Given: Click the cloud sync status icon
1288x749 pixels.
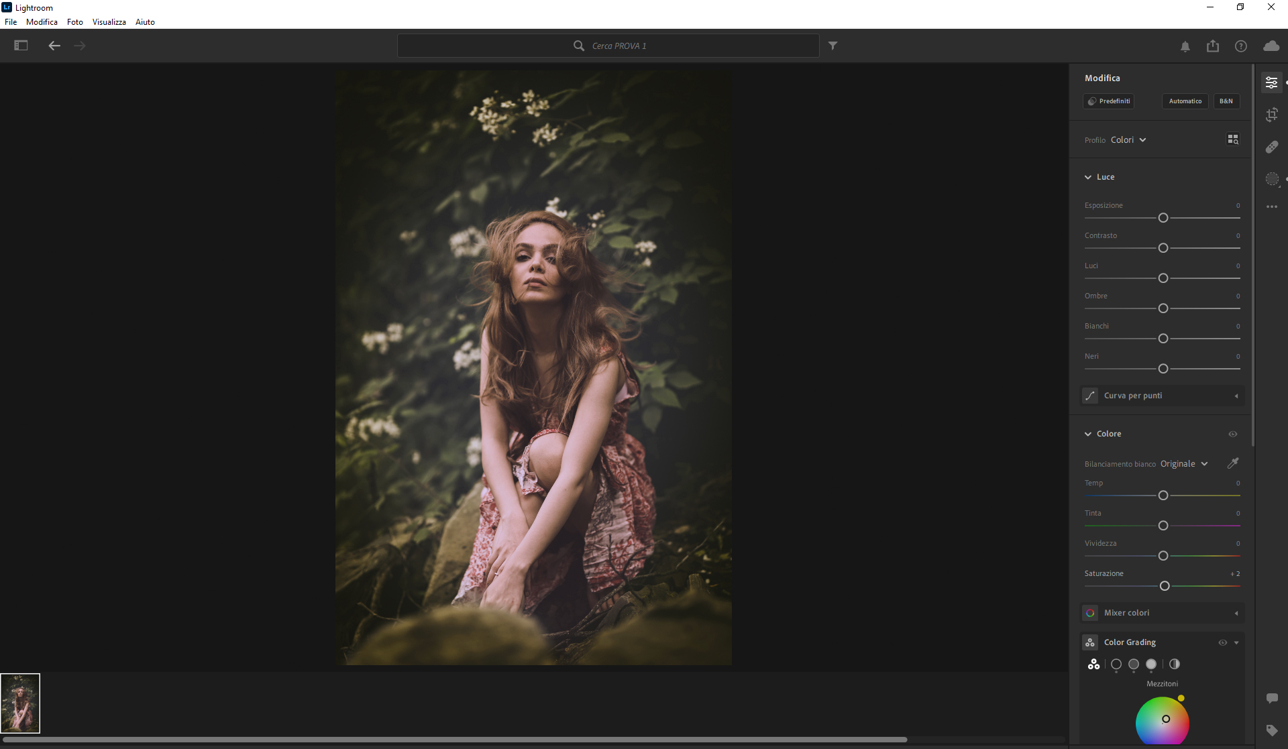Looking at the screenshot, I should 1271,46.
